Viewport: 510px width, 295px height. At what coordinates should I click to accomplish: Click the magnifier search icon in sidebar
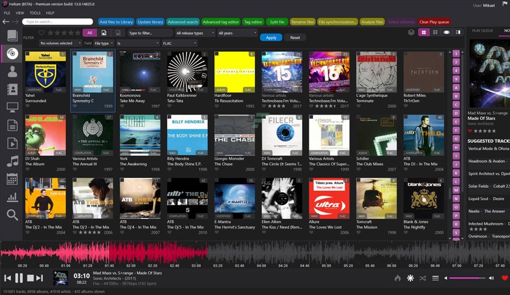pyautogui.click(x=12, y=215)
